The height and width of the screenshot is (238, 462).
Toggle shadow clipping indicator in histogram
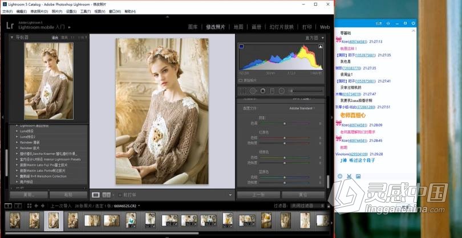pos(241,46)
